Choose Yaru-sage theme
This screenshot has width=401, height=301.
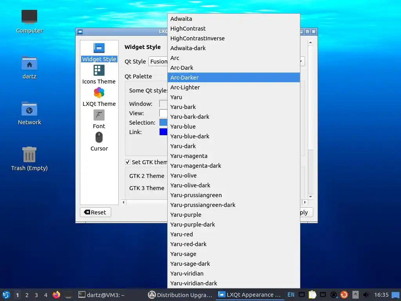click(x=233, y=254)
